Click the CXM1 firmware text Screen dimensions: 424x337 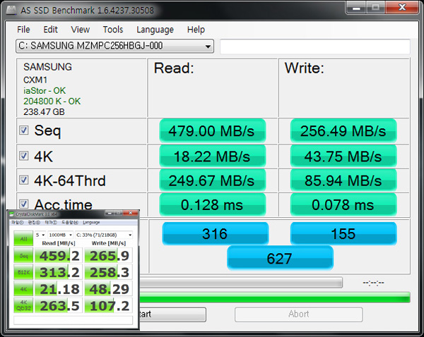point(35,80)
